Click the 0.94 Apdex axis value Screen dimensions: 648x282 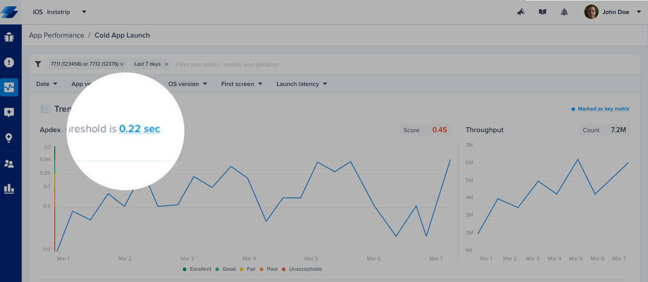[45, 159]
